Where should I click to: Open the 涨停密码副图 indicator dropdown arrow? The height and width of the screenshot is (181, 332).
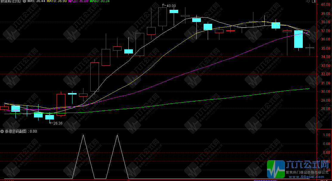click(2, 131)
